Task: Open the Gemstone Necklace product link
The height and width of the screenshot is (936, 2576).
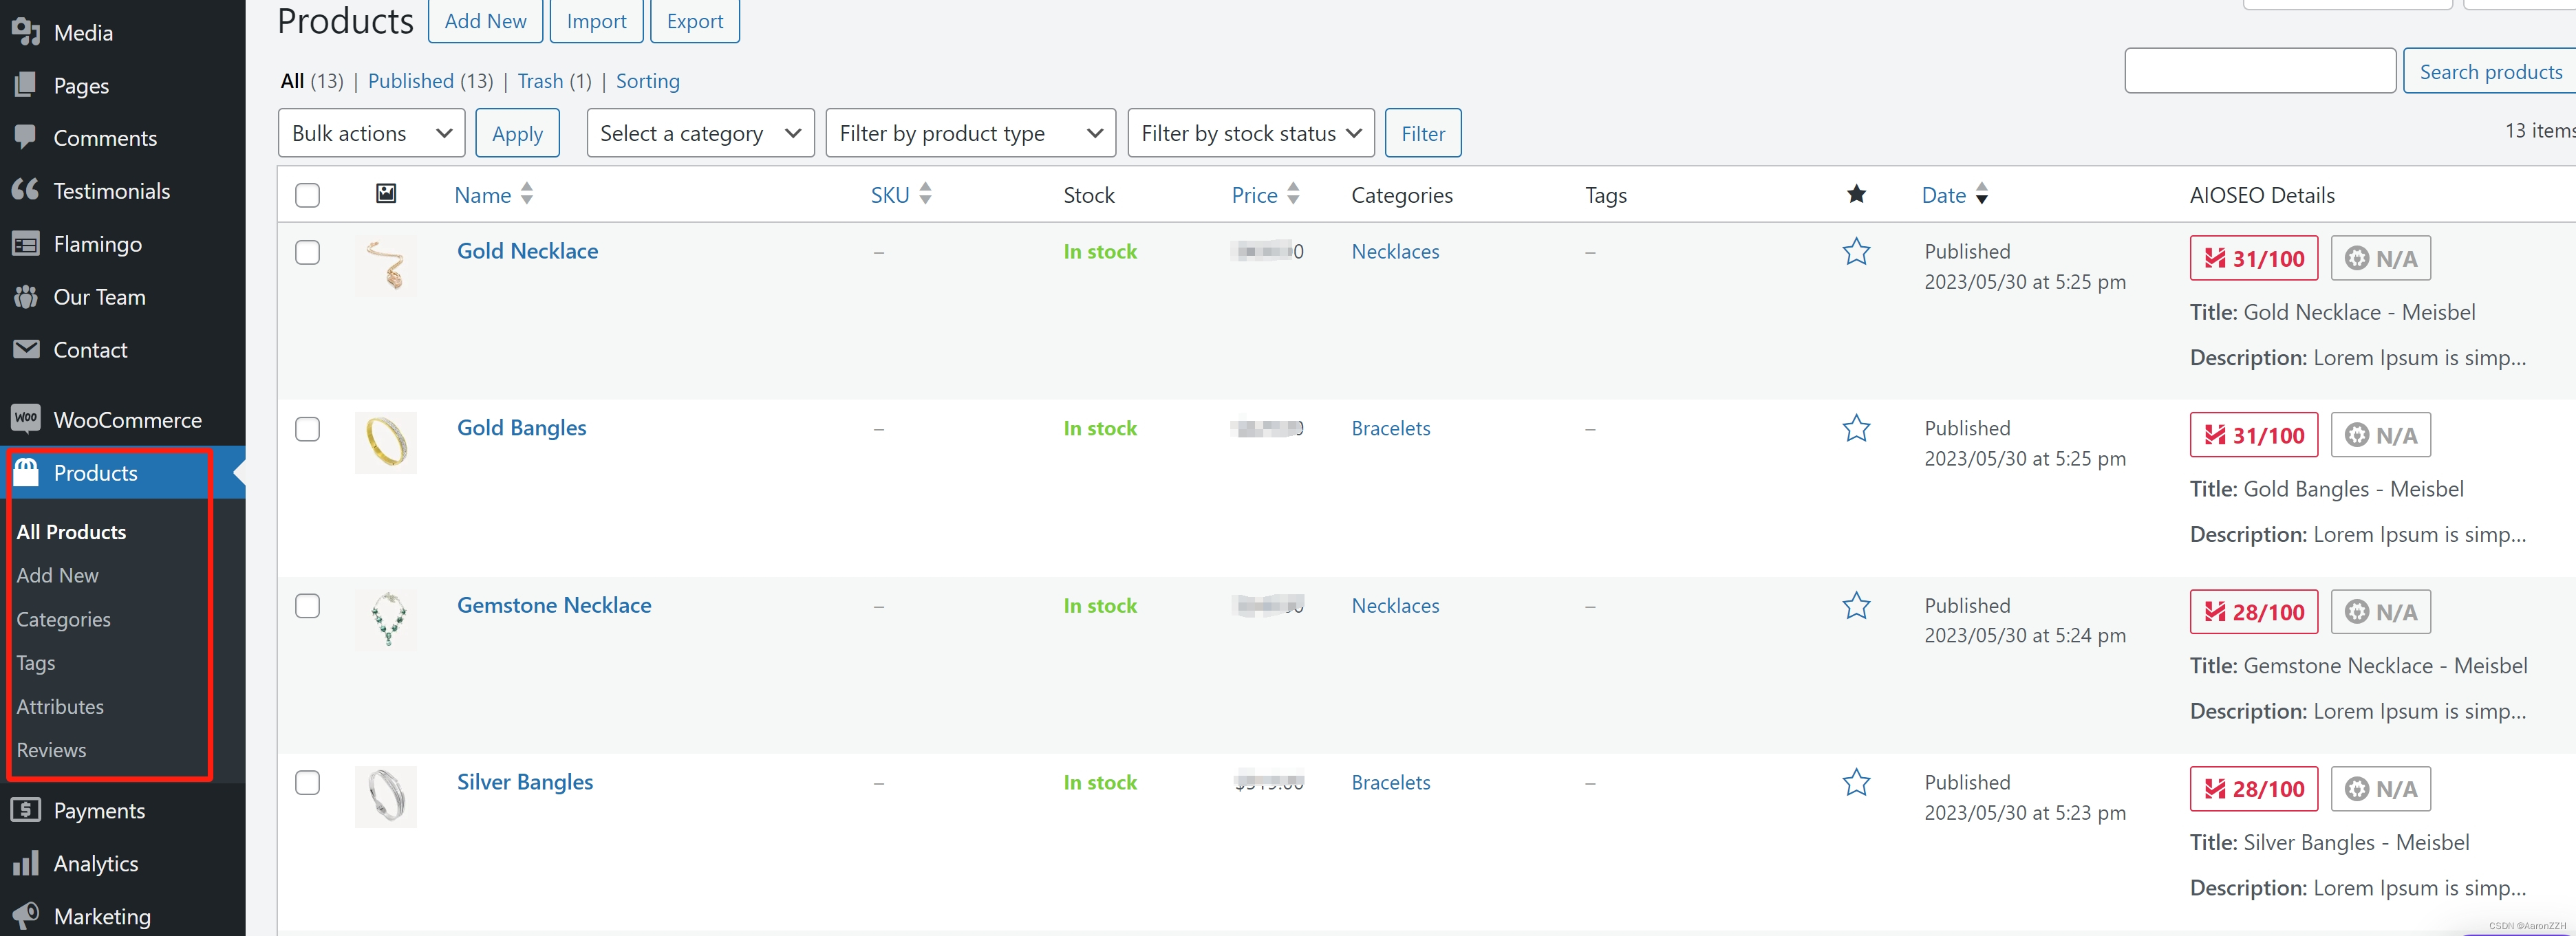Action: [554, 605]
